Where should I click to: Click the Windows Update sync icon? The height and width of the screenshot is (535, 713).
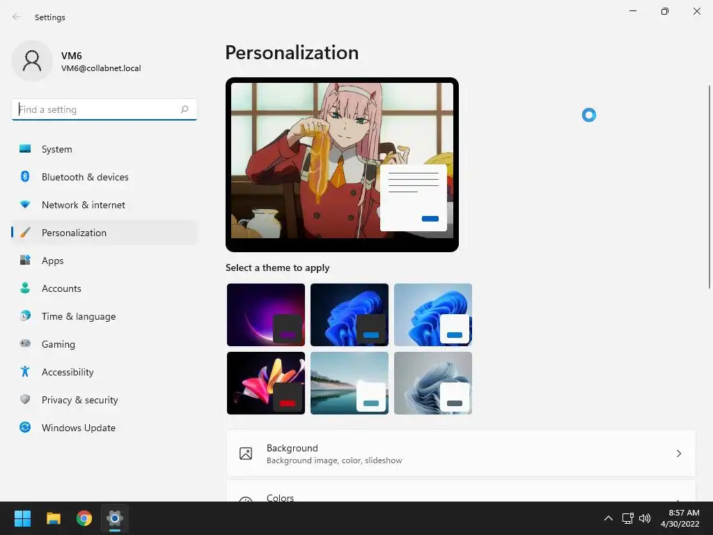tap(25, 427)
